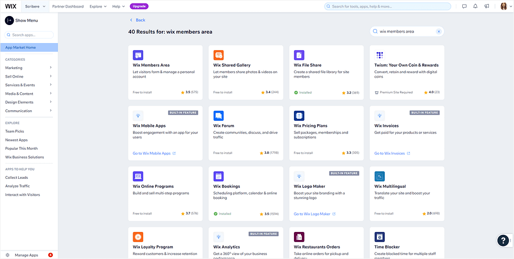Click the Wix Shared Gallery card title
Viewport: 514px width, 259px height.
coord(232,65)
